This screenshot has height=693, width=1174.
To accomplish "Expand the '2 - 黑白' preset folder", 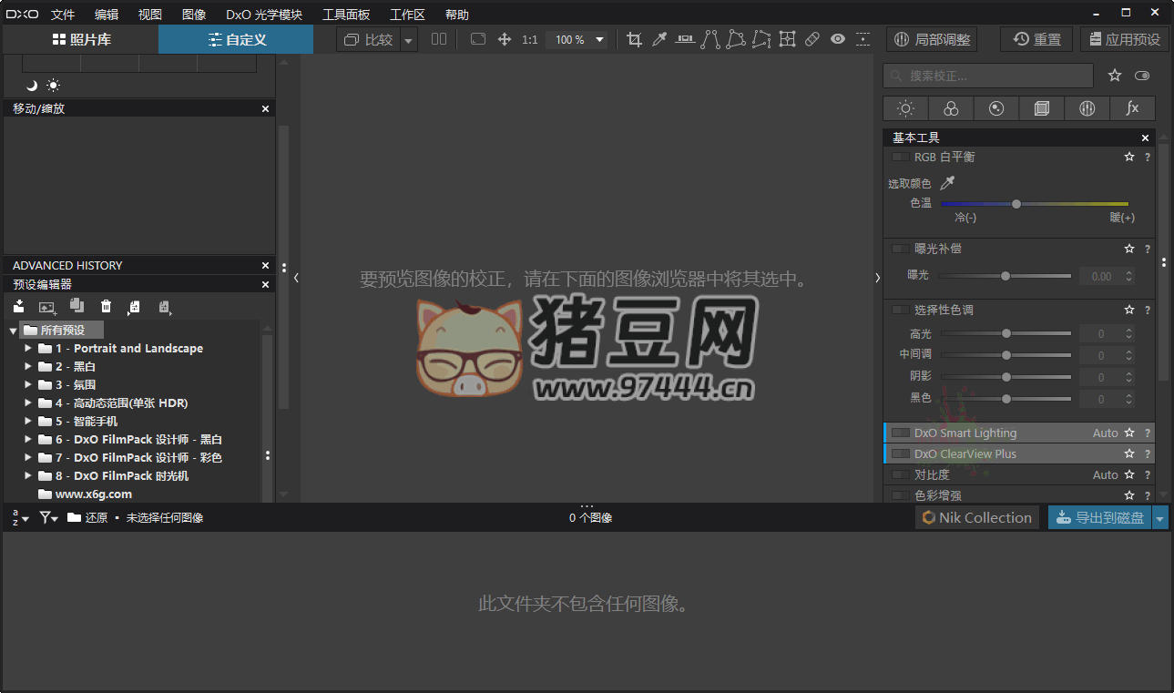I will click(x=28, y=366).
